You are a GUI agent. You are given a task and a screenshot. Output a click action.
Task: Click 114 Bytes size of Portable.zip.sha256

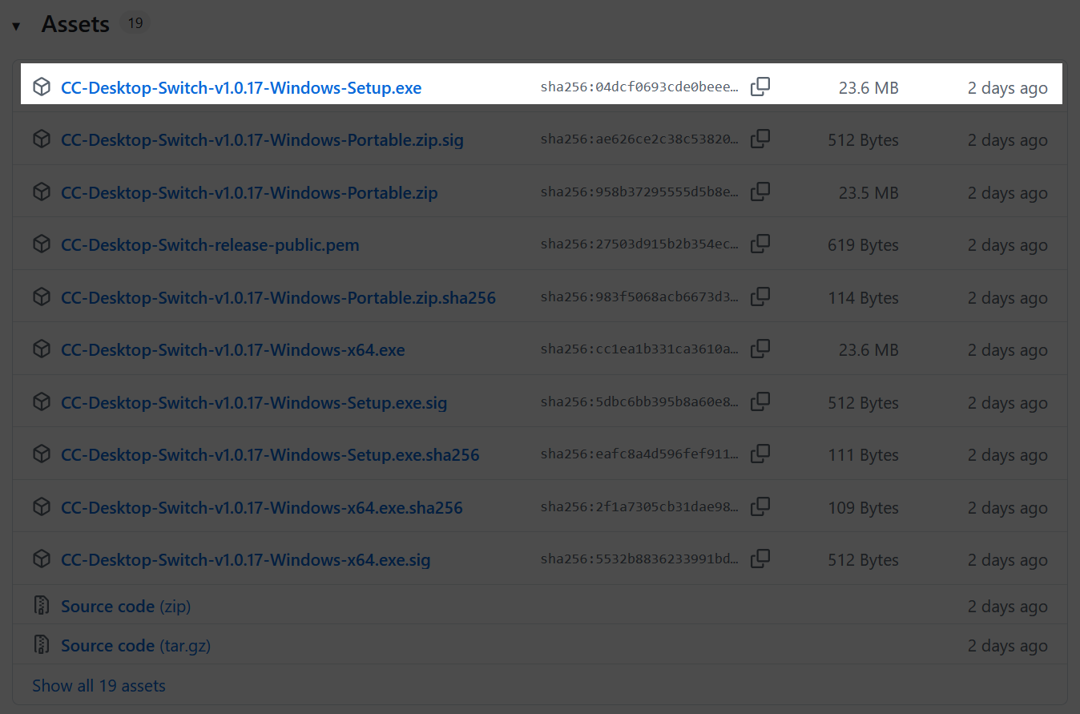click(x=863, y=298)
